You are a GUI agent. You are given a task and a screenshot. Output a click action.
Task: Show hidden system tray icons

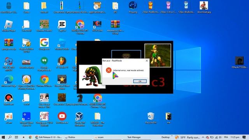point(203,137)
